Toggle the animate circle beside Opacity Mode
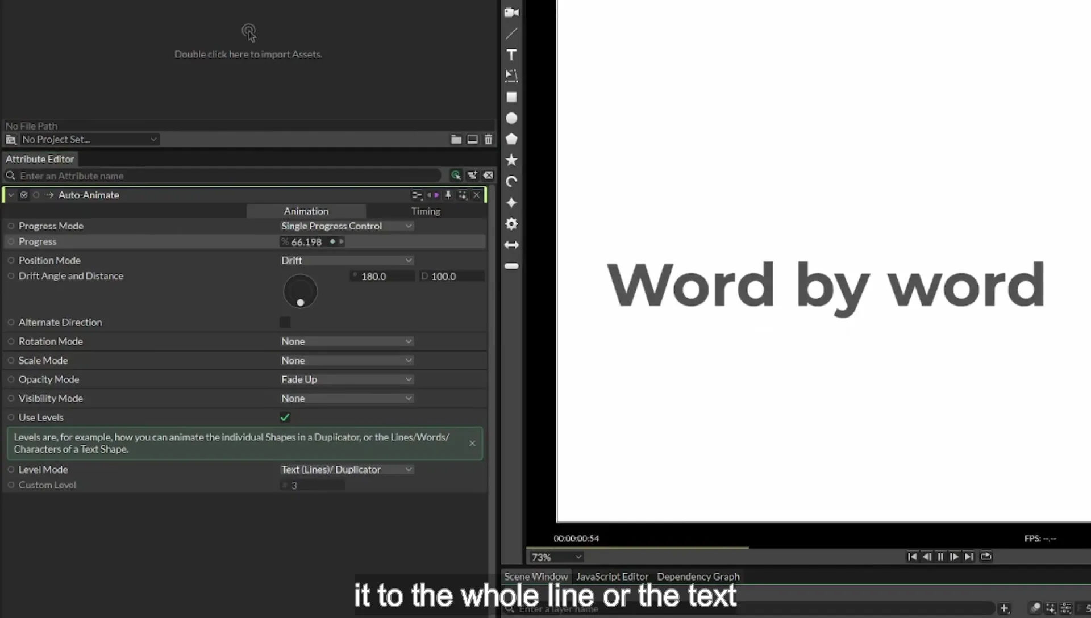Screen dimensions: 1091x618 click(11, 379)
